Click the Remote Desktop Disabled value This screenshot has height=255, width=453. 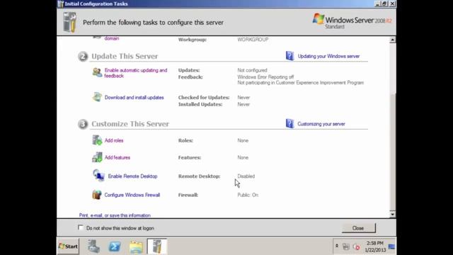pyautogui.click(x=246, y=176)
